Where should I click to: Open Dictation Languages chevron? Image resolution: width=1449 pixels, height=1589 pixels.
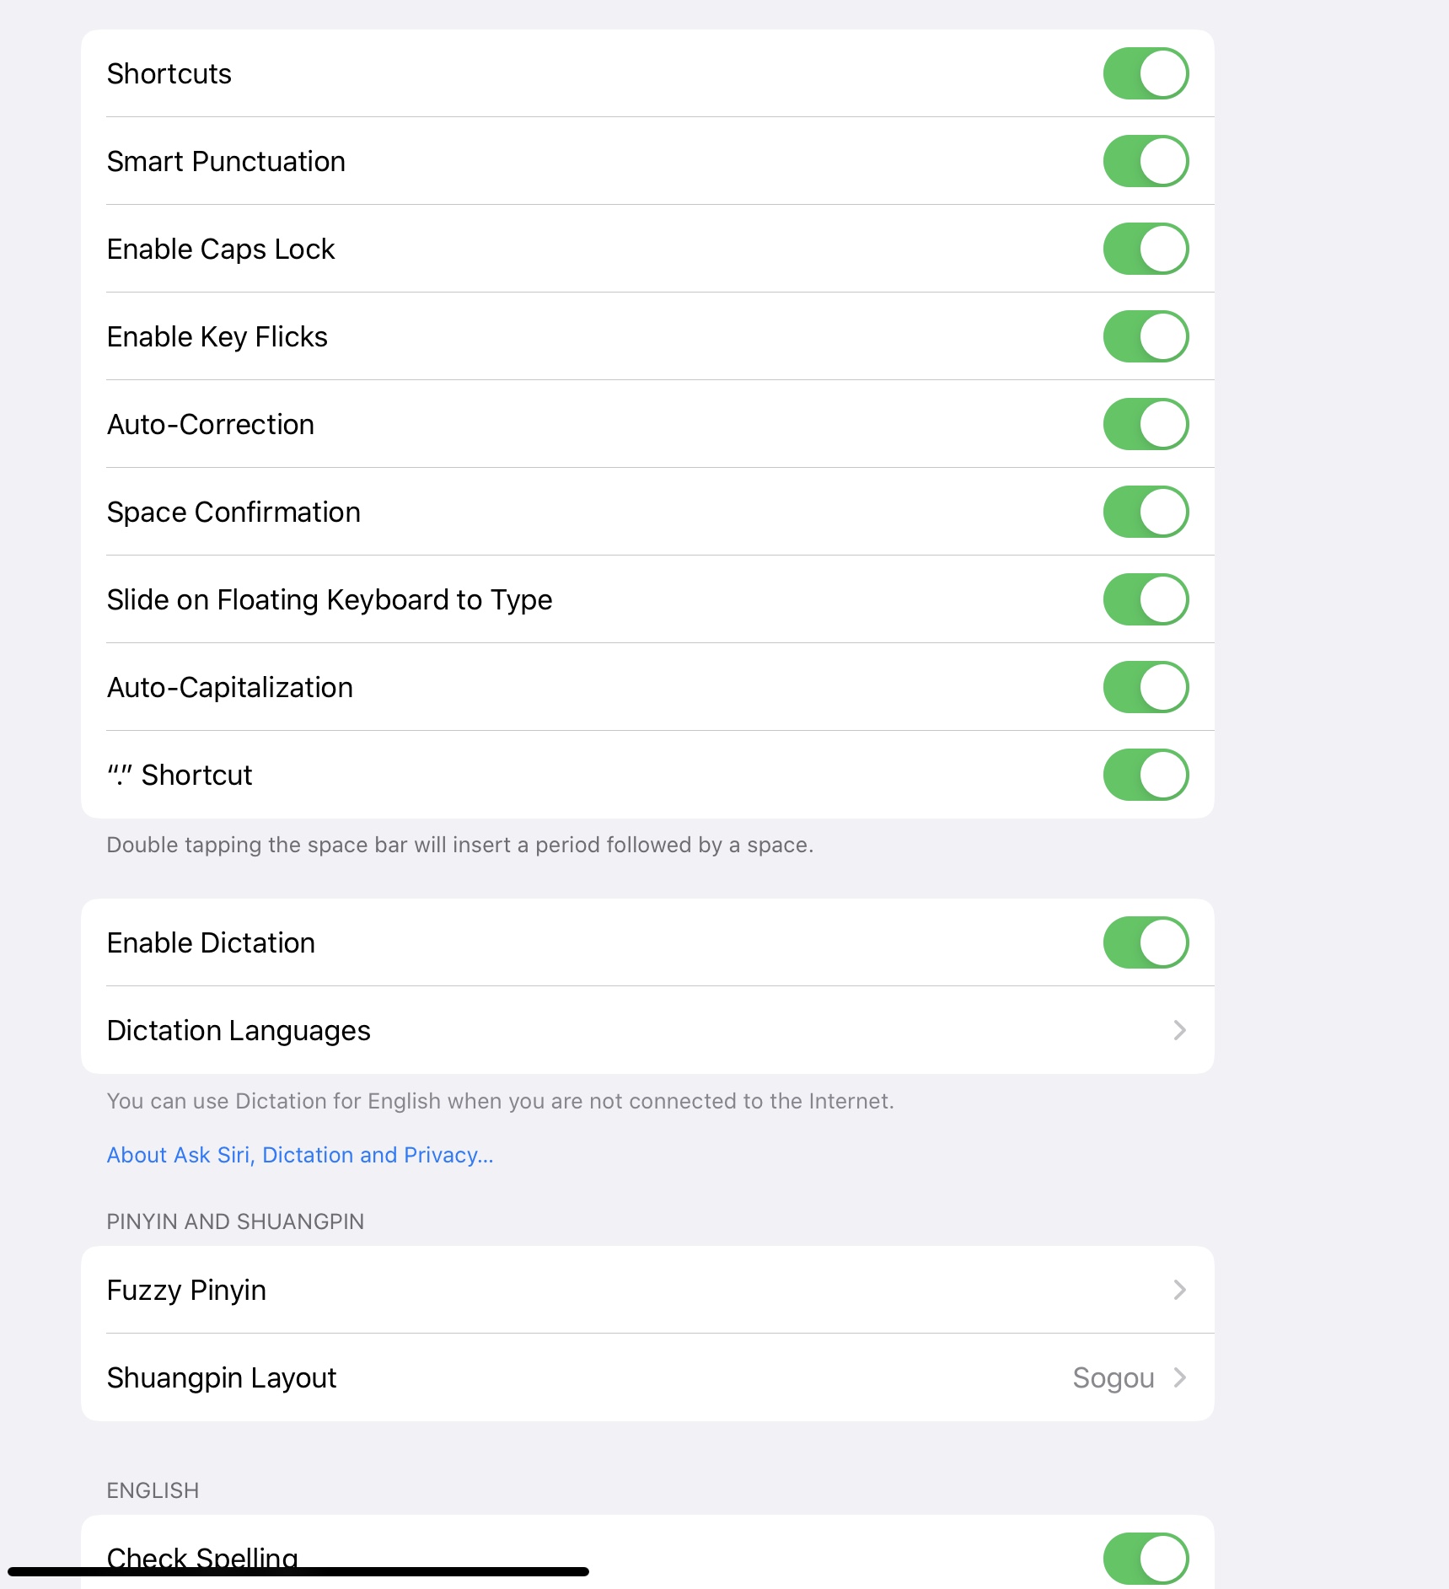1179,1030
